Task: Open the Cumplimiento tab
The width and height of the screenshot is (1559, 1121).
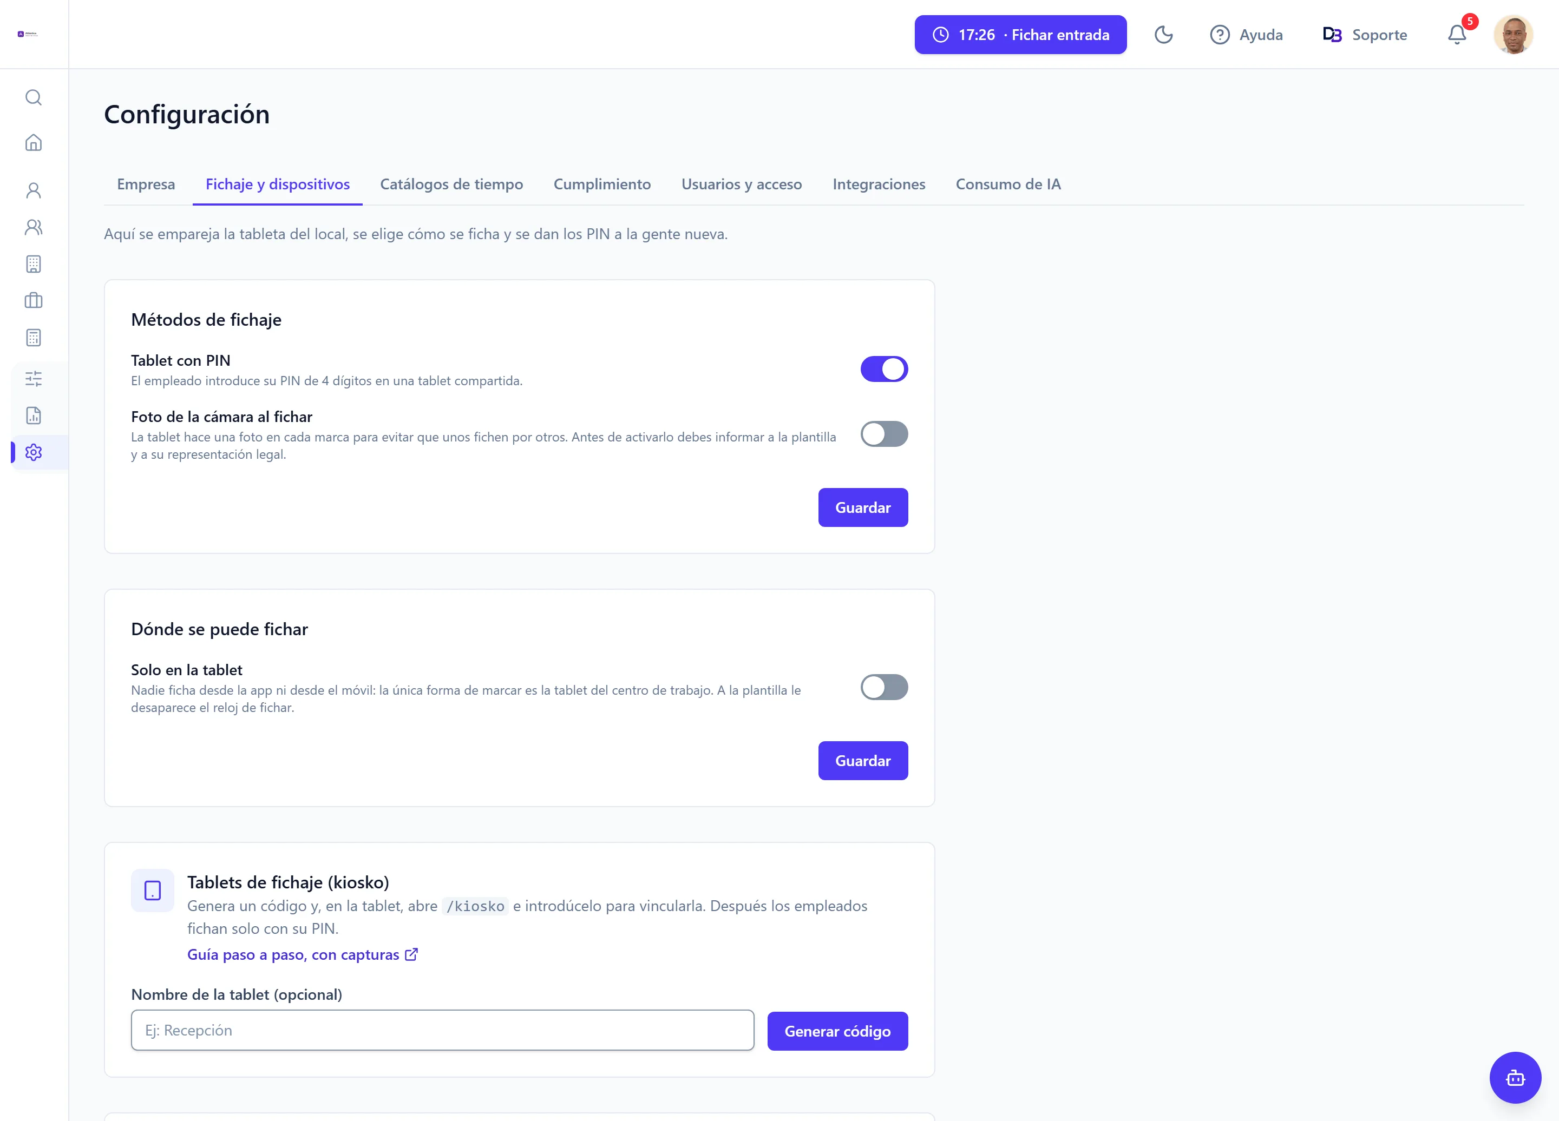Action: (602, 184)
